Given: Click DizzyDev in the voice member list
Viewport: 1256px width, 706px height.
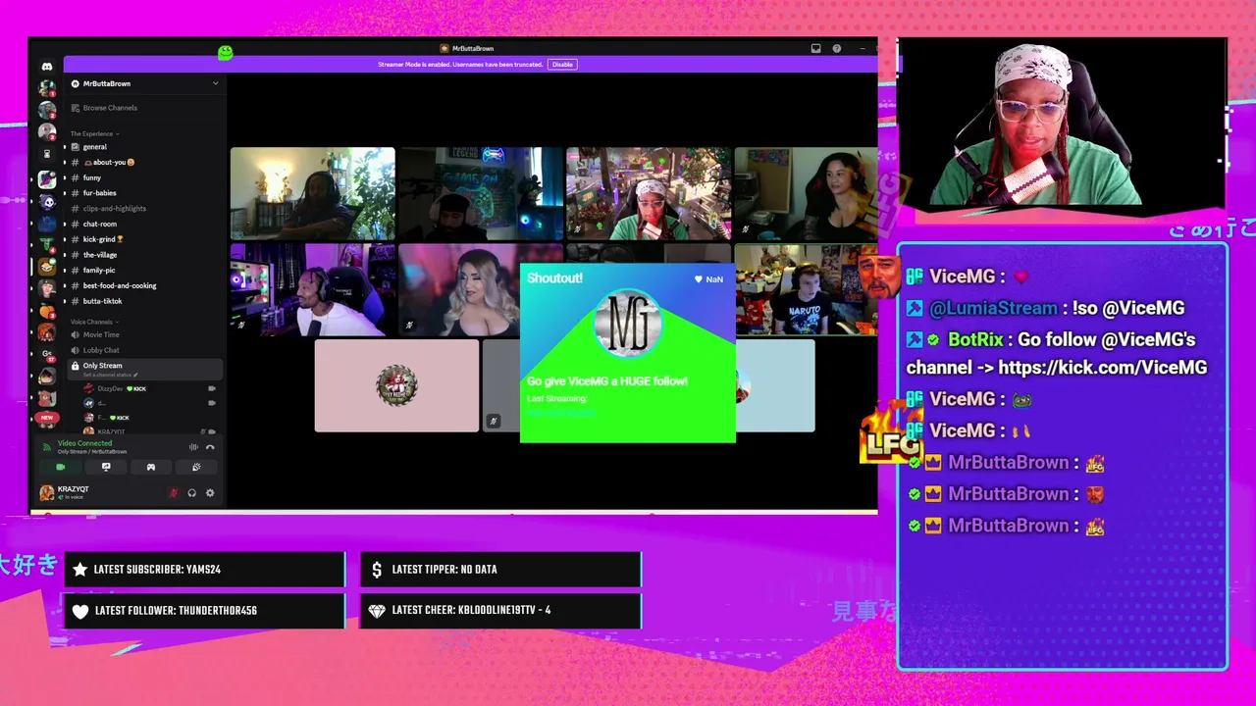Looking at the screenshot, I should point(110,388).
